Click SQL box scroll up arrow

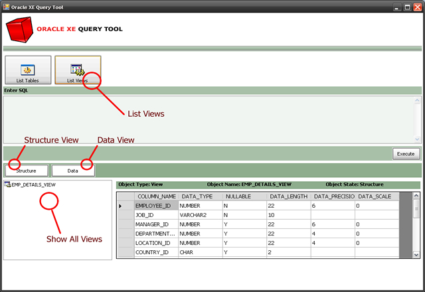coord(417,100)
